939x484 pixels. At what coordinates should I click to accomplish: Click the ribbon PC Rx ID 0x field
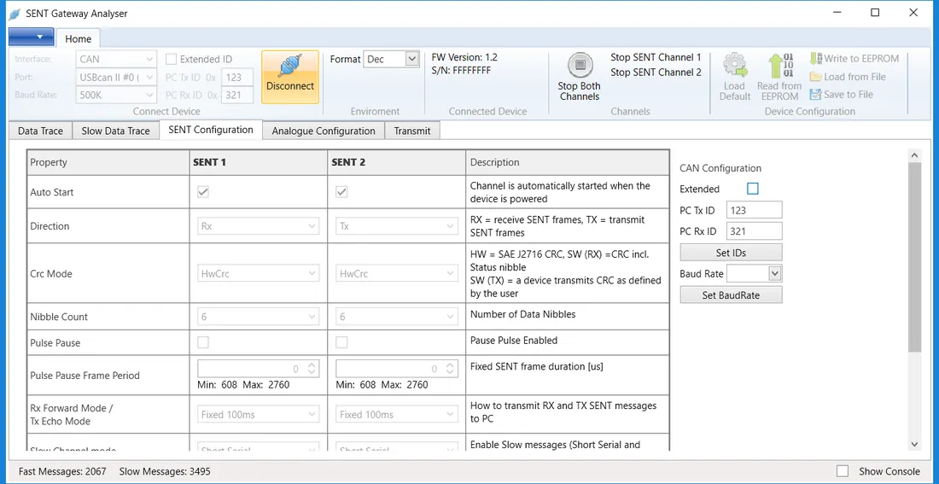(x=237, y=95)
